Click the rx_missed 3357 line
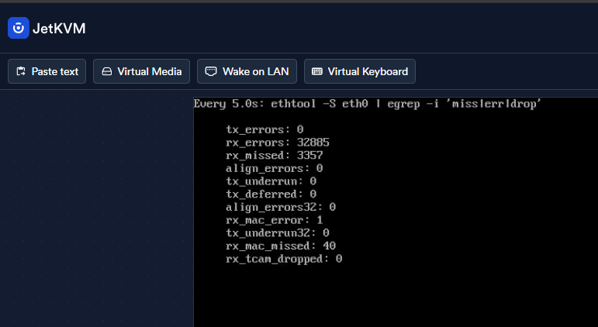Image resolution: width=598 pixels, height=327 pixels. (x=275, y=156)
